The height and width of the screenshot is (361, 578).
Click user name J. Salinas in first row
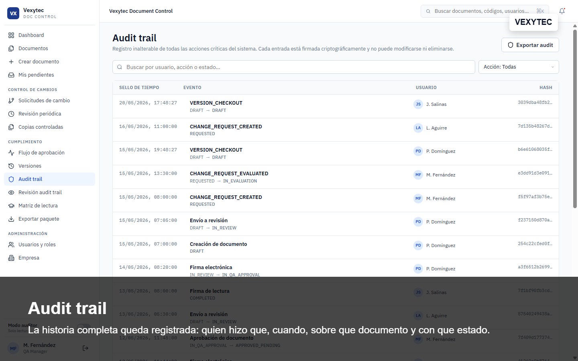tap(436, 104)
